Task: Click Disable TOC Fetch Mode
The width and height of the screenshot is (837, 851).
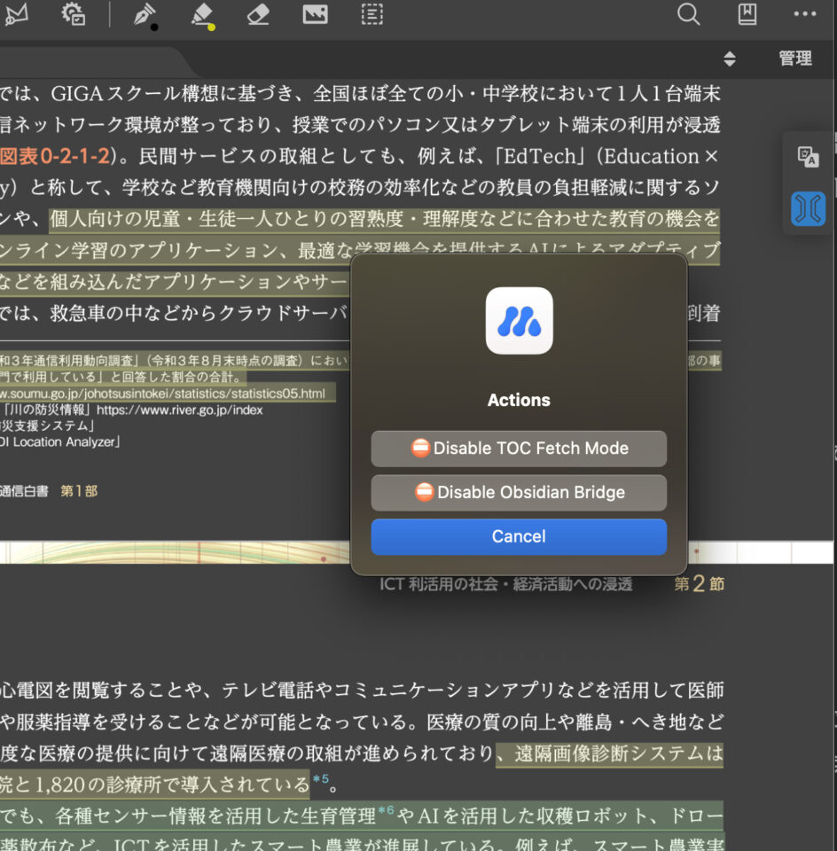Action: (519, 449)
